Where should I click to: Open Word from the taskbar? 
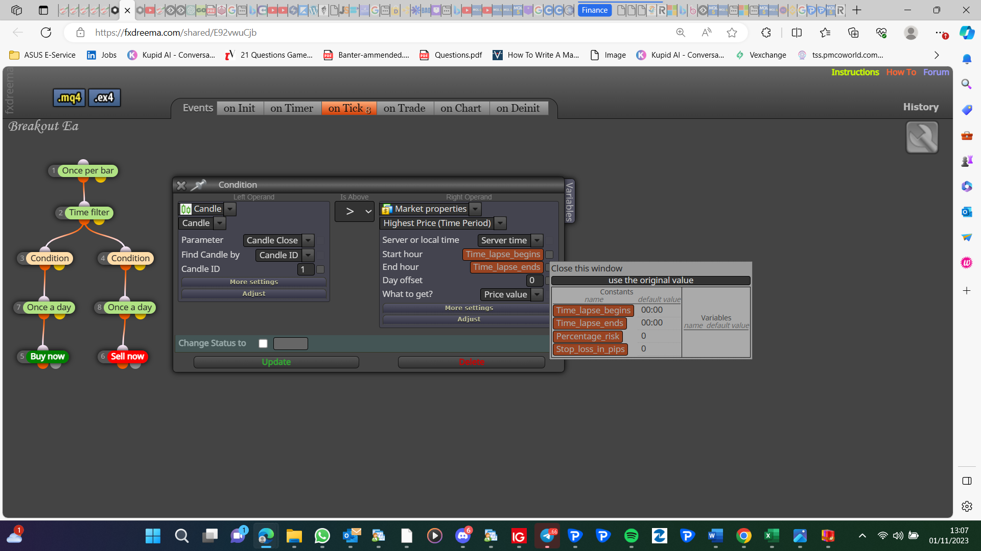coord(715,536)
